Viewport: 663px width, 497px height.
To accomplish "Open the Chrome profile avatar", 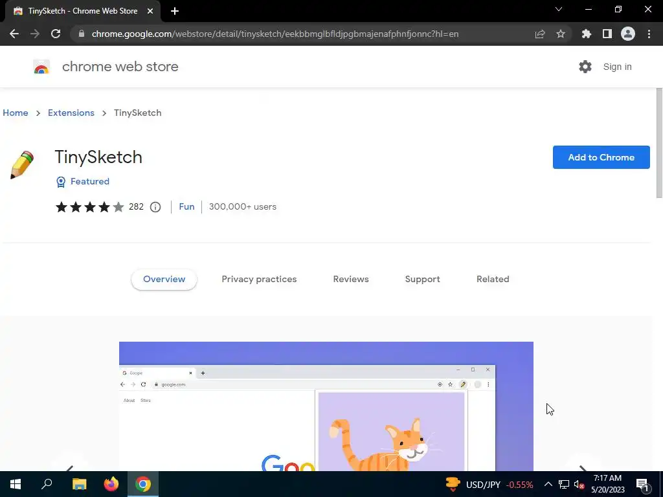I will [628, 34].
